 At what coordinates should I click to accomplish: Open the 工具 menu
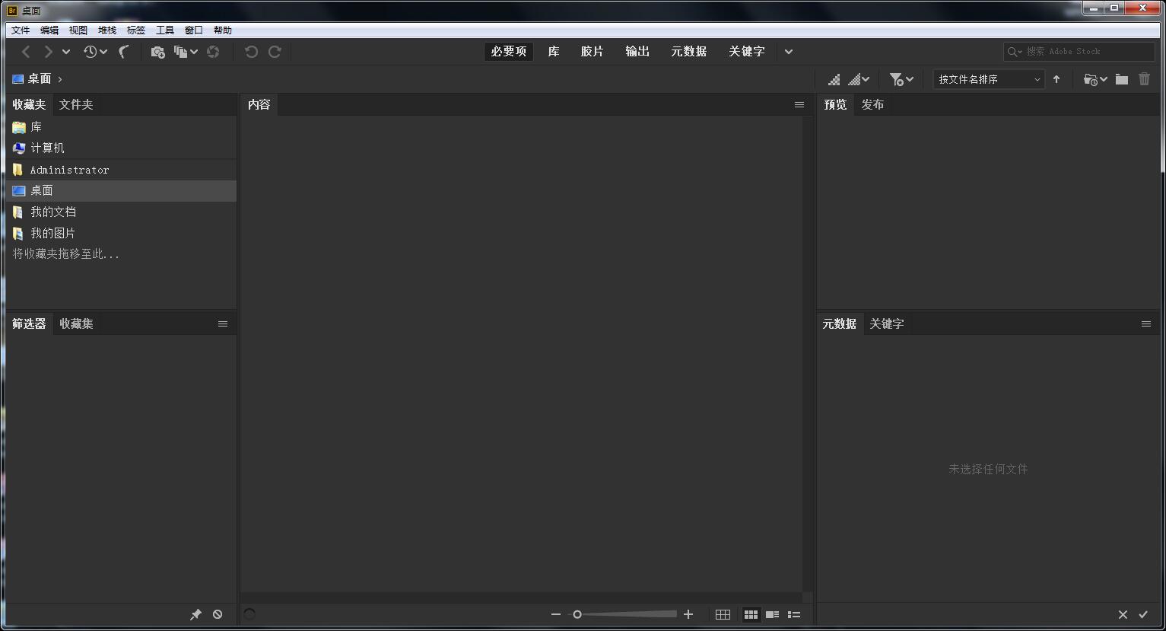164,30
